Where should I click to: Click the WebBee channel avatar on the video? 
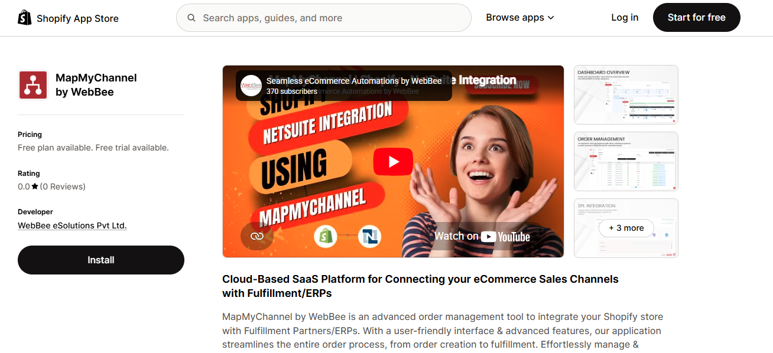pyautogui.click(x=251, y=86)
